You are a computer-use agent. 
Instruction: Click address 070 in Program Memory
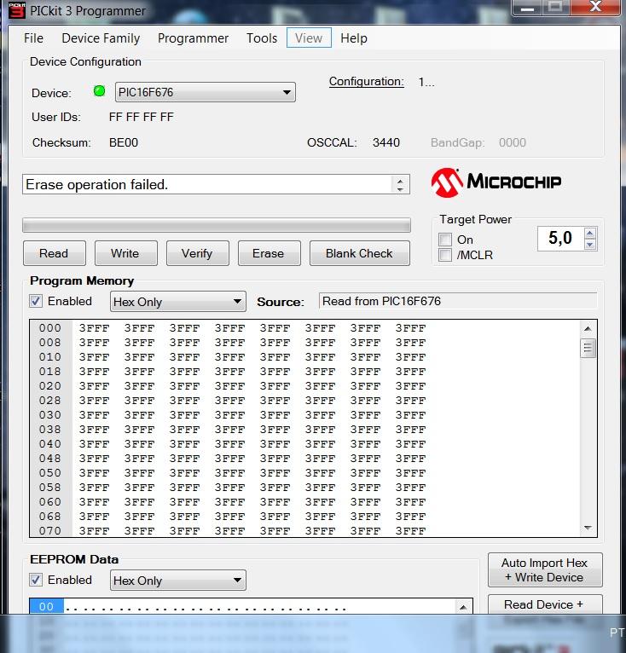click(50, 530)
